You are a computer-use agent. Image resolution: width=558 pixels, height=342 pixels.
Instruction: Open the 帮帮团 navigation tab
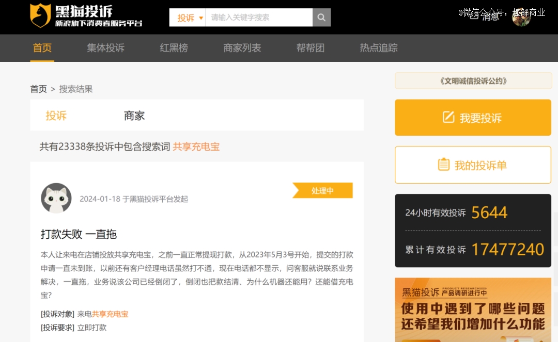pos(311,48)
